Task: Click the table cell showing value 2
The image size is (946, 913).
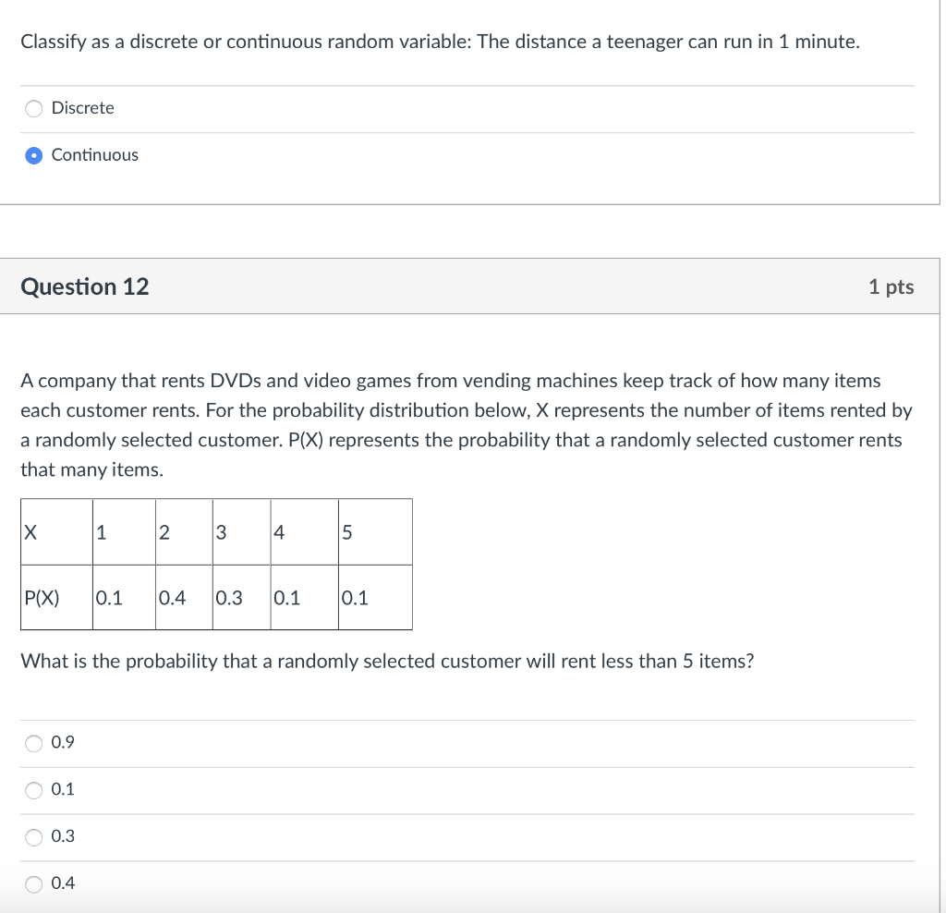Action: coord(182,531)
